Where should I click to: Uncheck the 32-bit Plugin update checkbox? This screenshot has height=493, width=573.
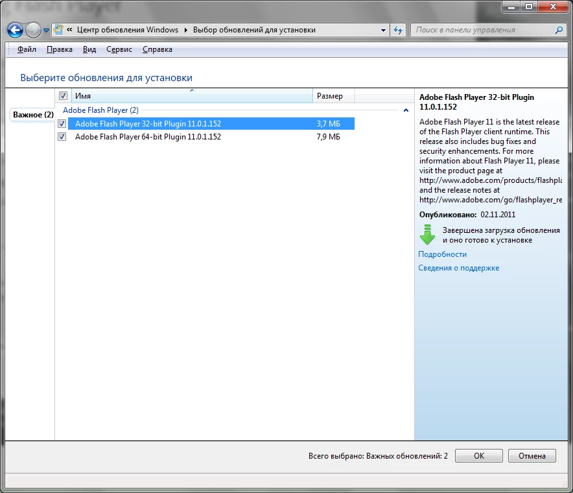[x=62, y=124]
